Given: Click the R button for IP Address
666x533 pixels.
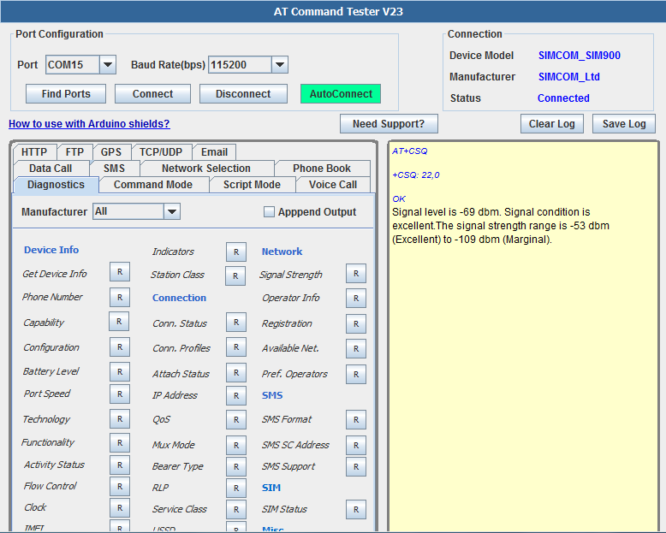Looking at the screenshot, I should pyautogui.click(x=236, y=395).
